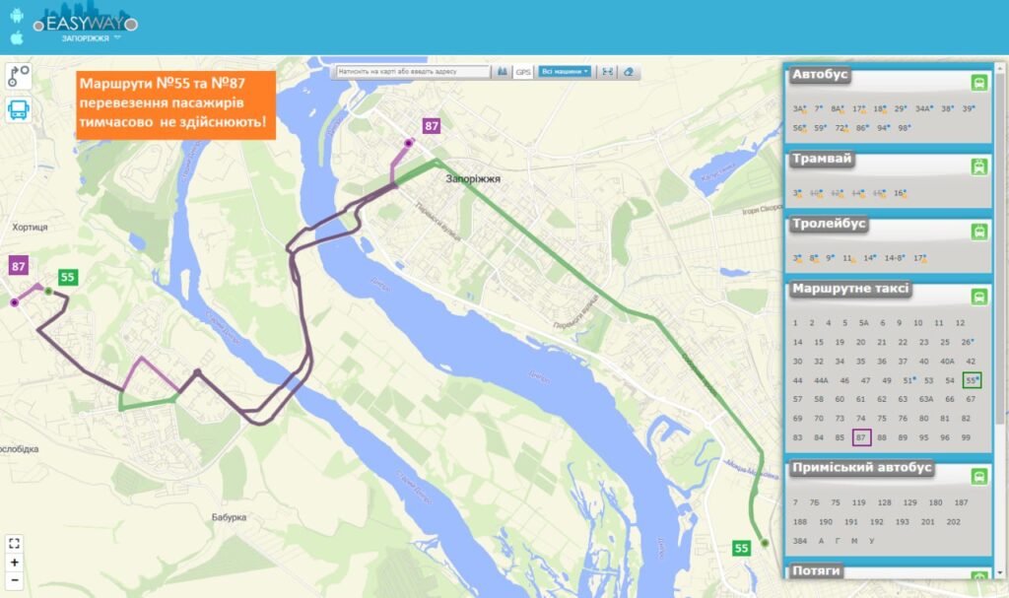This screenshot has height=598, width=1009.
Task: Click the fit-to-screen toolbar icon
Action: pyautogui.click(x=607, y=72)
